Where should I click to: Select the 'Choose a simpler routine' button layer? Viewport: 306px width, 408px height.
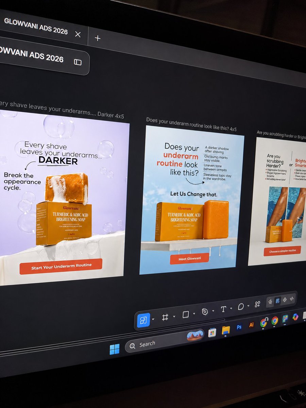click(282, 251)
